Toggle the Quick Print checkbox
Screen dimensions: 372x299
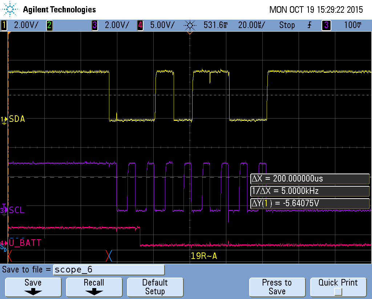tap(338, 292)
